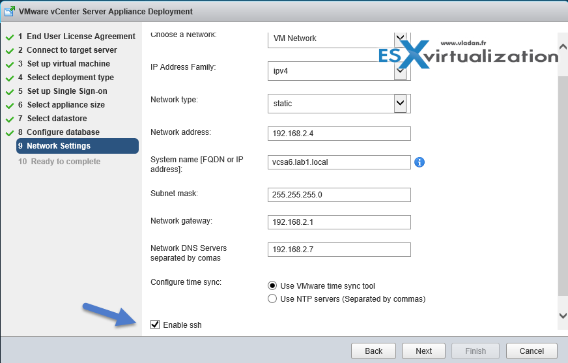
Task: Click the scrollbar down arrow
Action: tap(563, 315)
